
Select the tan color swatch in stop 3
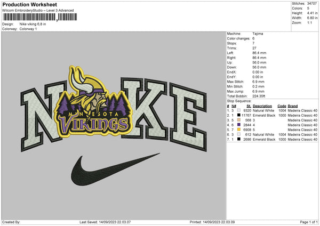coord(239,120)
